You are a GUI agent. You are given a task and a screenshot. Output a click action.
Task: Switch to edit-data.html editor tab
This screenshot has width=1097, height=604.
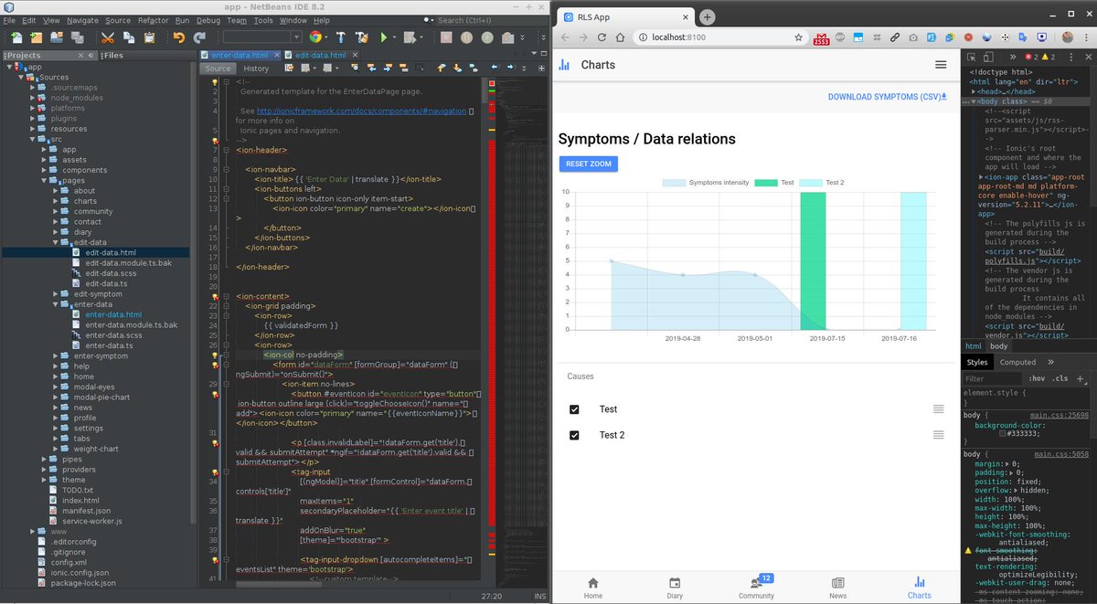(x=320, y=55)
